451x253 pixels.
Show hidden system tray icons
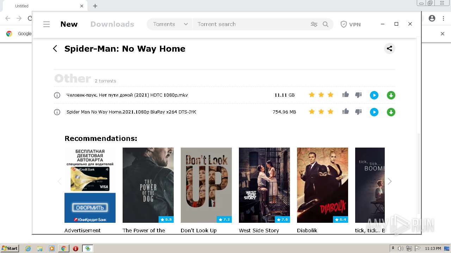393,248
